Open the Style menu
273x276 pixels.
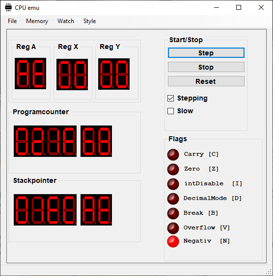pos(89,21)
